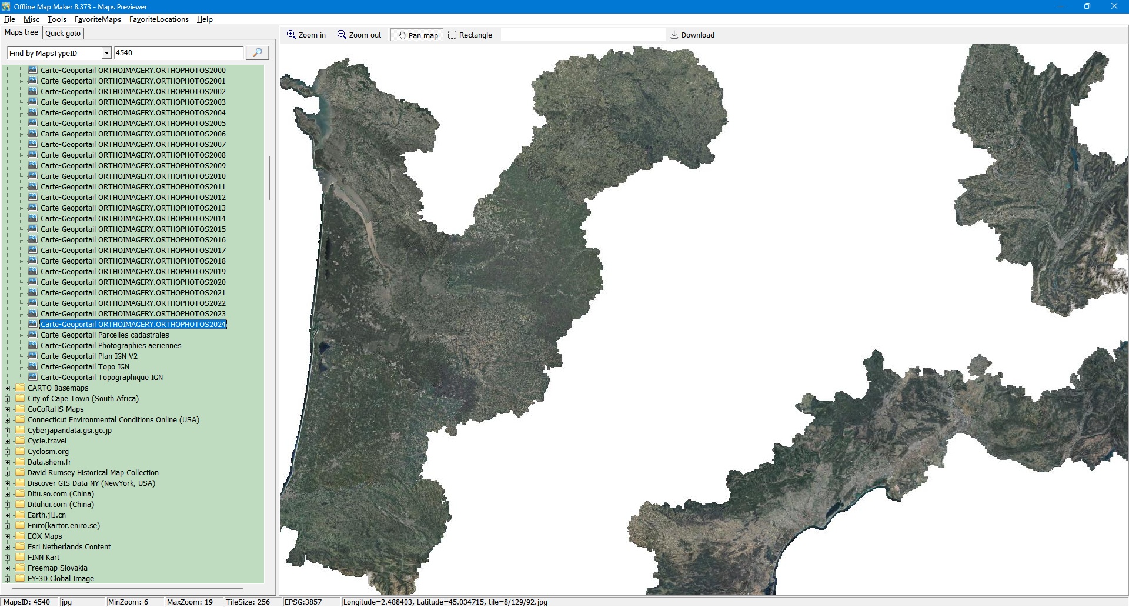Open the Tools menu

pyautogui.click(x=56, y=19)
